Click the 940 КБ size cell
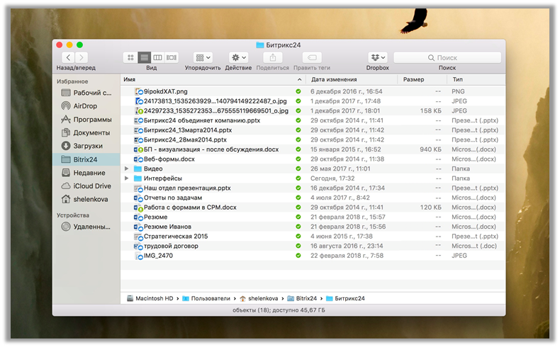 coord(431,149)
